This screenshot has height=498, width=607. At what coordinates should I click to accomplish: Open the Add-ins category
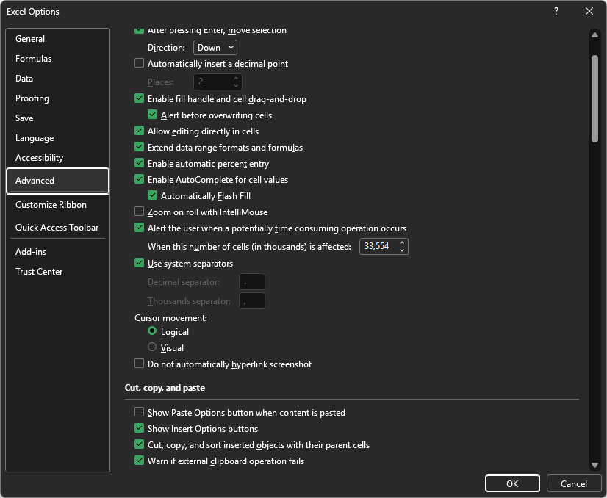click(x=57, y=252)
